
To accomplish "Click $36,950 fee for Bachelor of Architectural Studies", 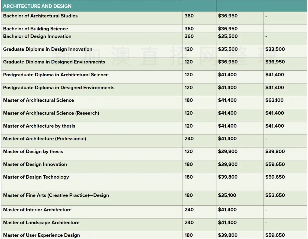I will point(228,16).
